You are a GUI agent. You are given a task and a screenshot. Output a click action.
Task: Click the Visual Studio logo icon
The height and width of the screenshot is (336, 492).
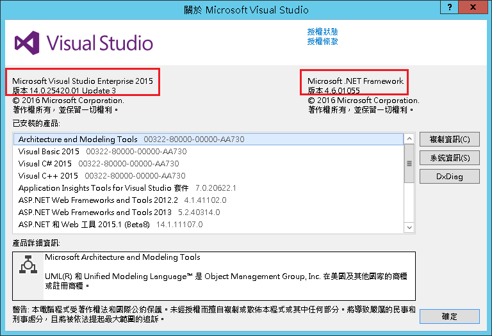(27, 43)
